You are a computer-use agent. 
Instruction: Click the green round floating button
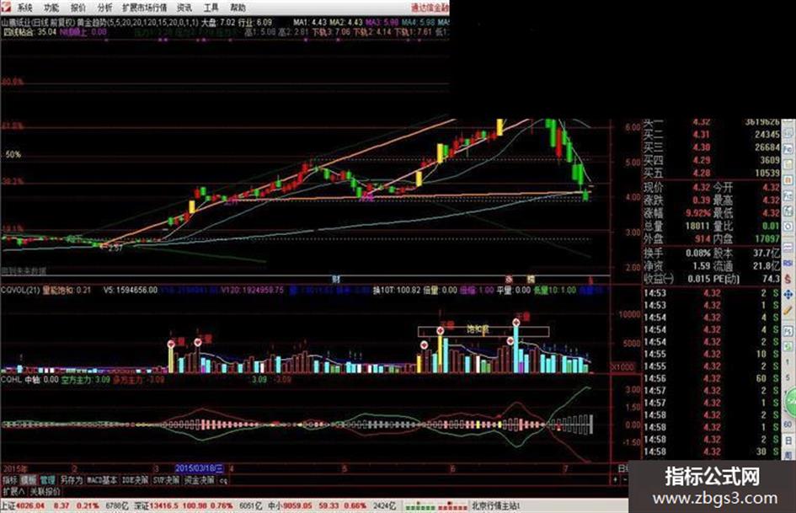coord(792,403)
